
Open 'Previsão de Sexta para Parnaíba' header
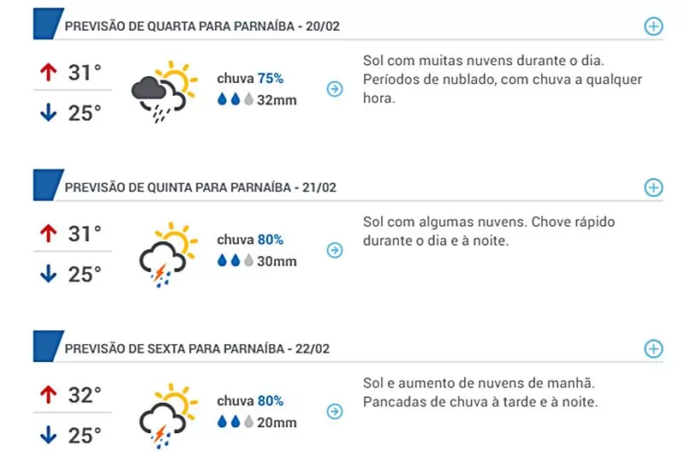197,348
